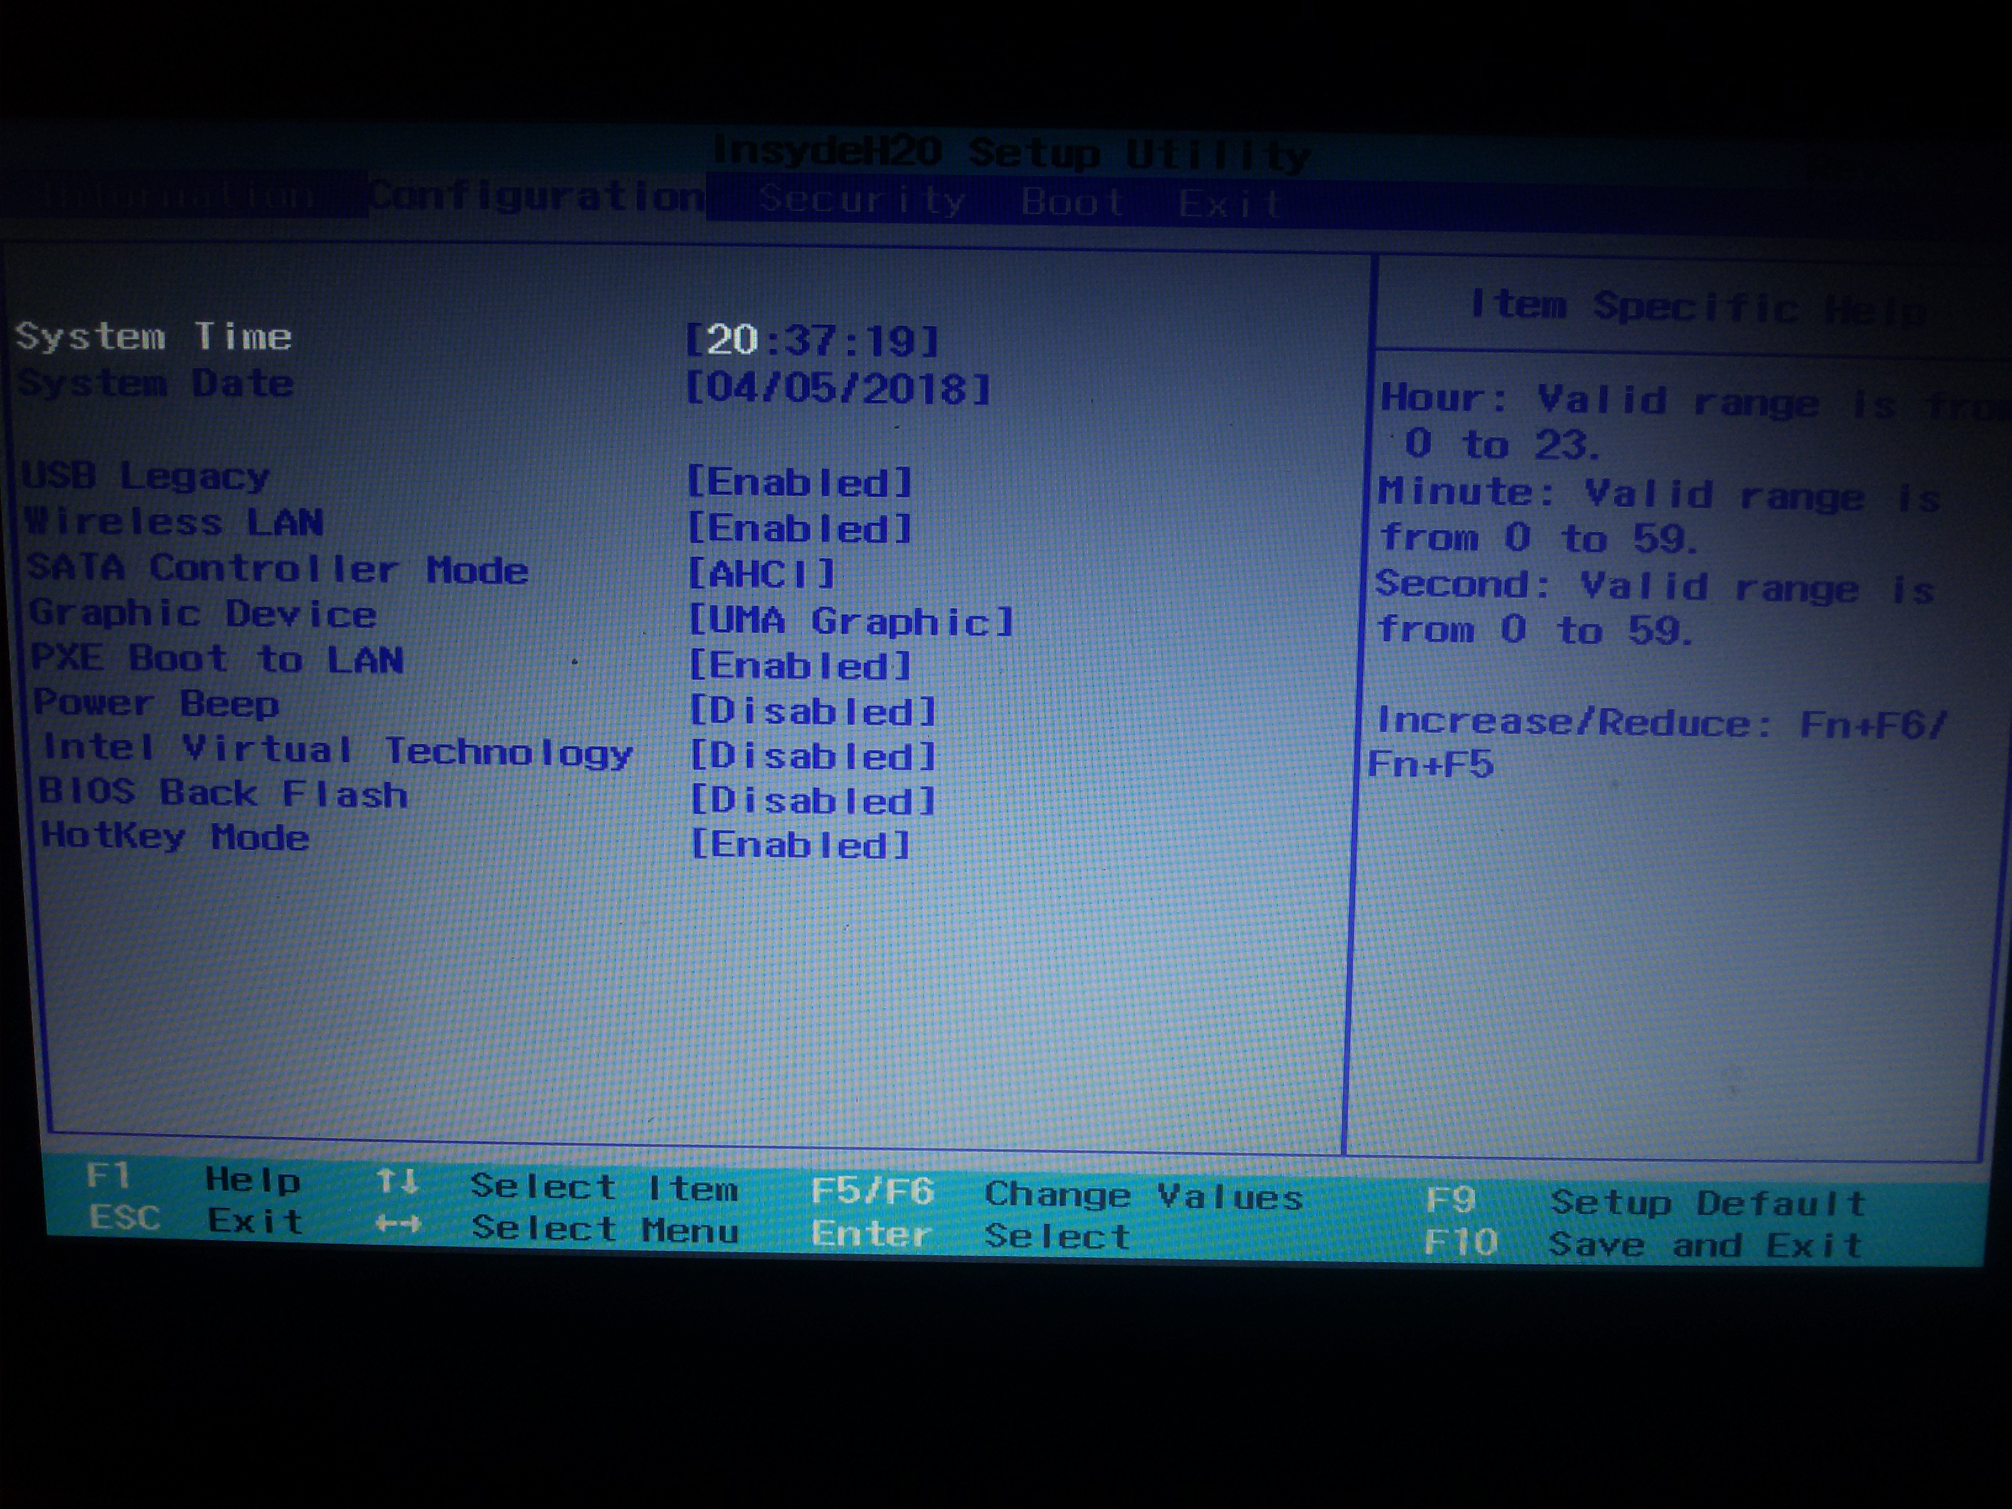This screenshot has height=1509, width=2012.
Task: Click the InsydeH20 Setup Utility title
Action: pos(1012,153)
